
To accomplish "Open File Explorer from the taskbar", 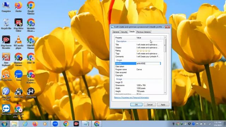I will [x=14, y=124].
